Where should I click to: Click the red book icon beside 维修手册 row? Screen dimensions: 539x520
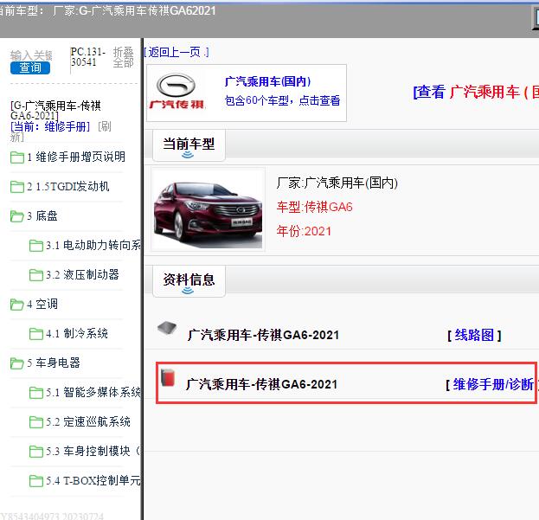tap(168, 378)
